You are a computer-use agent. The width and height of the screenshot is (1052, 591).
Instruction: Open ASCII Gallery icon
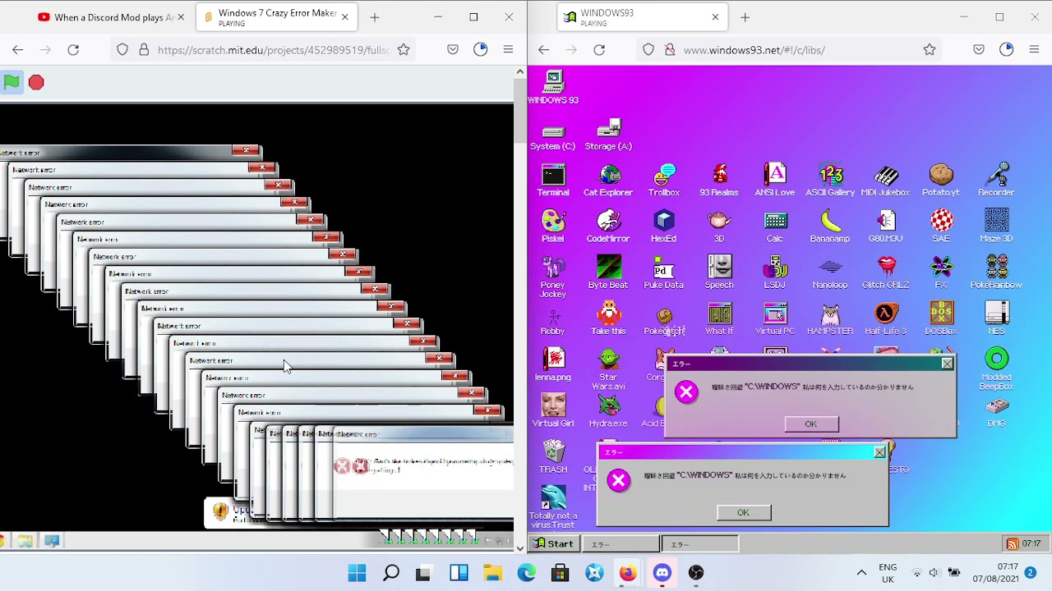coord(830,181)
